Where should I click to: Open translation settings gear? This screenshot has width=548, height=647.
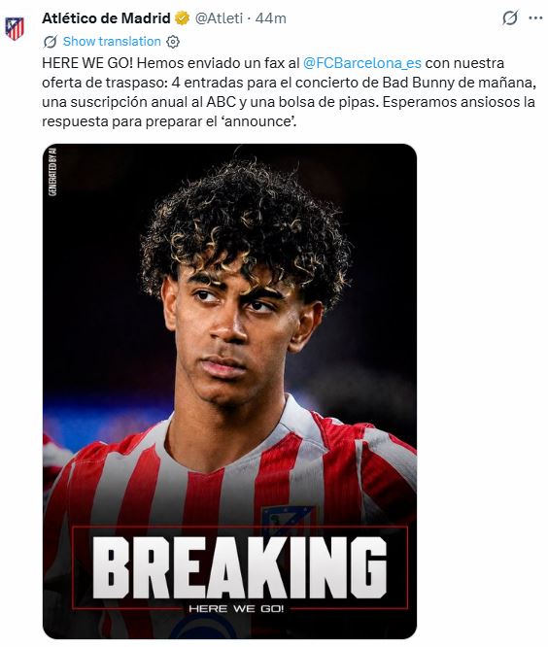pyautogui.click(x=173, y=42)
